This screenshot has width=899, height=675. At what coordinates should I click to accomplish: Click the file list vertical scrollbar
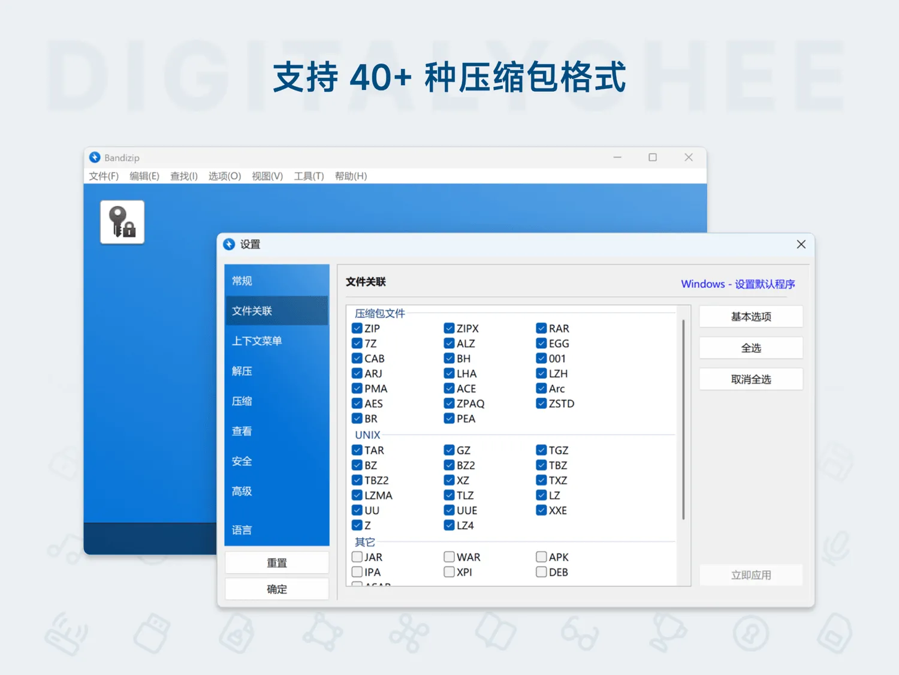tap(683, 420)
